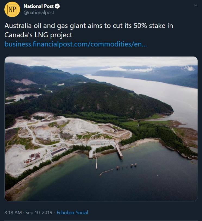Click the @nationalpost handle
202x221 pixels.
(39, 13)
